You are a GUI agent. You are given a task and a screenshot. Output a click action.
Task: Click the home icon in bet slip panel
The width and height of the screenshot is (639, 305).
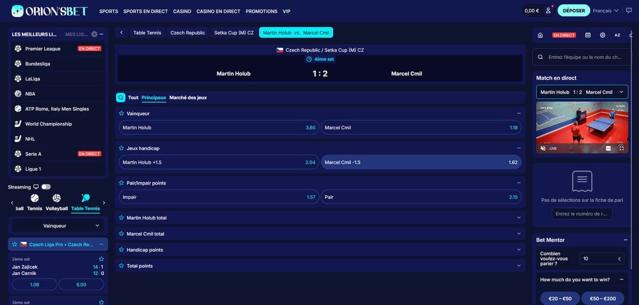click(x=540, y=35)
